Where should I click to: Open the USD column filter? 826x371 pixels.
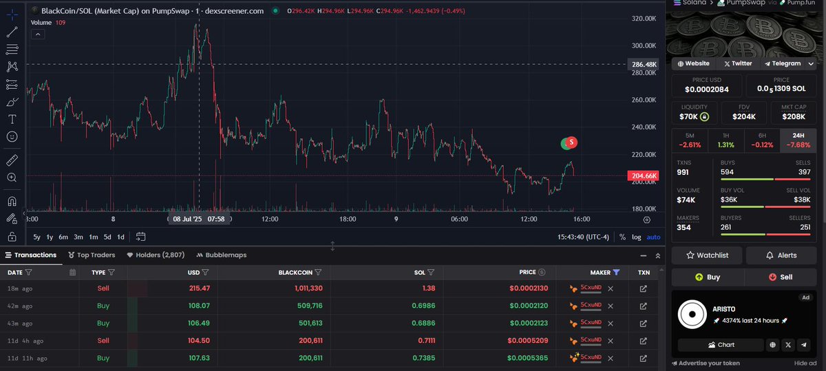click(x=206, y=273)
